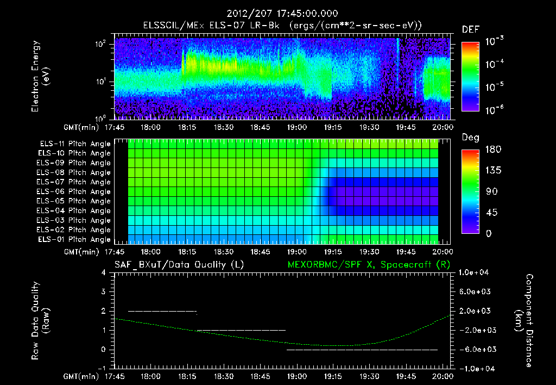556x385 pixels.
Task: Click the 10^-4 DEF legend value
Action: click(494, 64)
